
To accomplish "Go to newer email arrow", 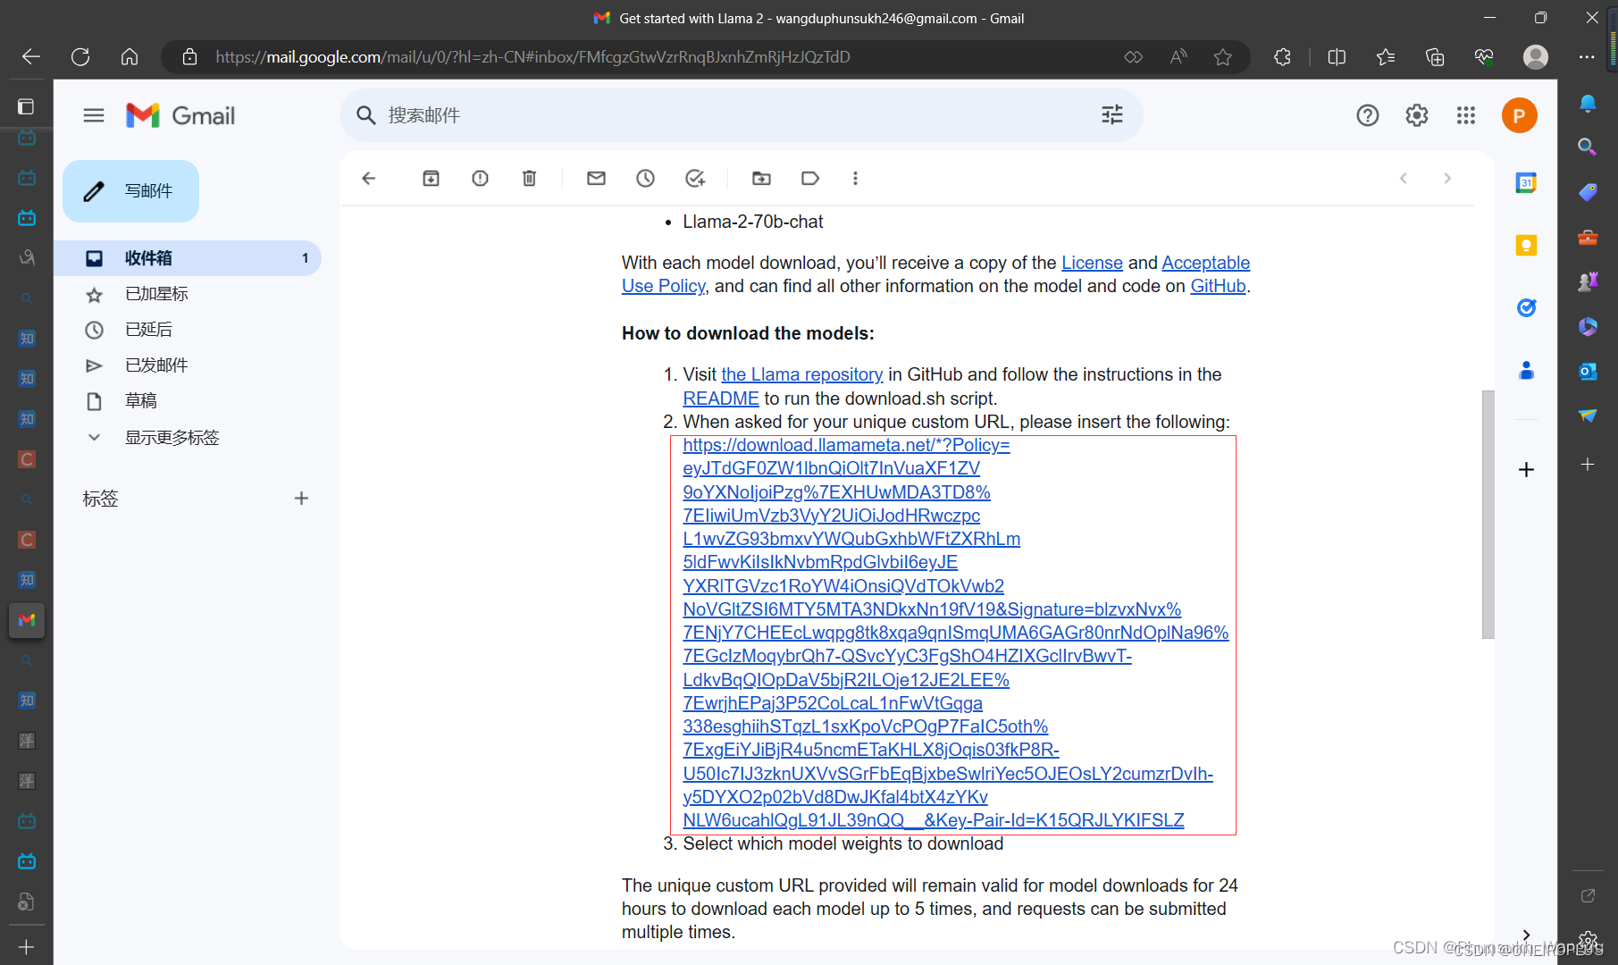I will (1403, 179).
